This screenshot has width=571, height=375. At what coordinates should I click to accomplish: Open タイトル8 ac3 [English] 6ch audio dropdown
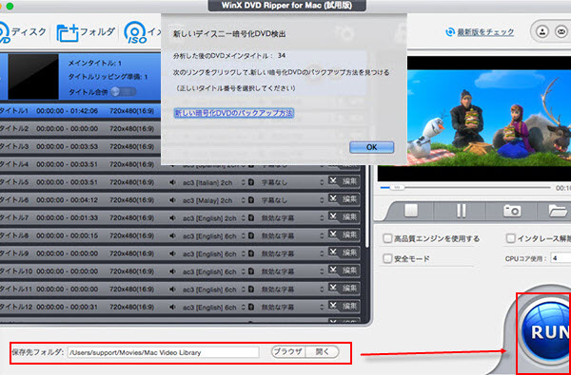[213, 235]
